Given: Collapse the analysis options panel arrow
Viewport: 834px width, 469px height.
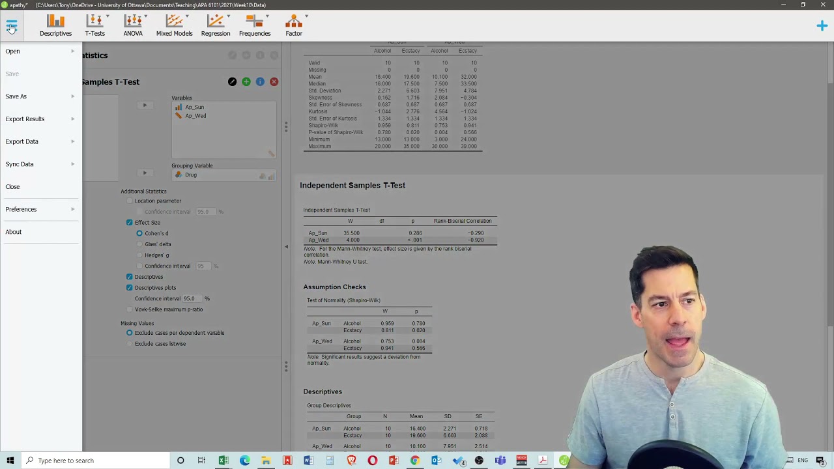Looking at the screenshot, I should click(x=286, y=247).
